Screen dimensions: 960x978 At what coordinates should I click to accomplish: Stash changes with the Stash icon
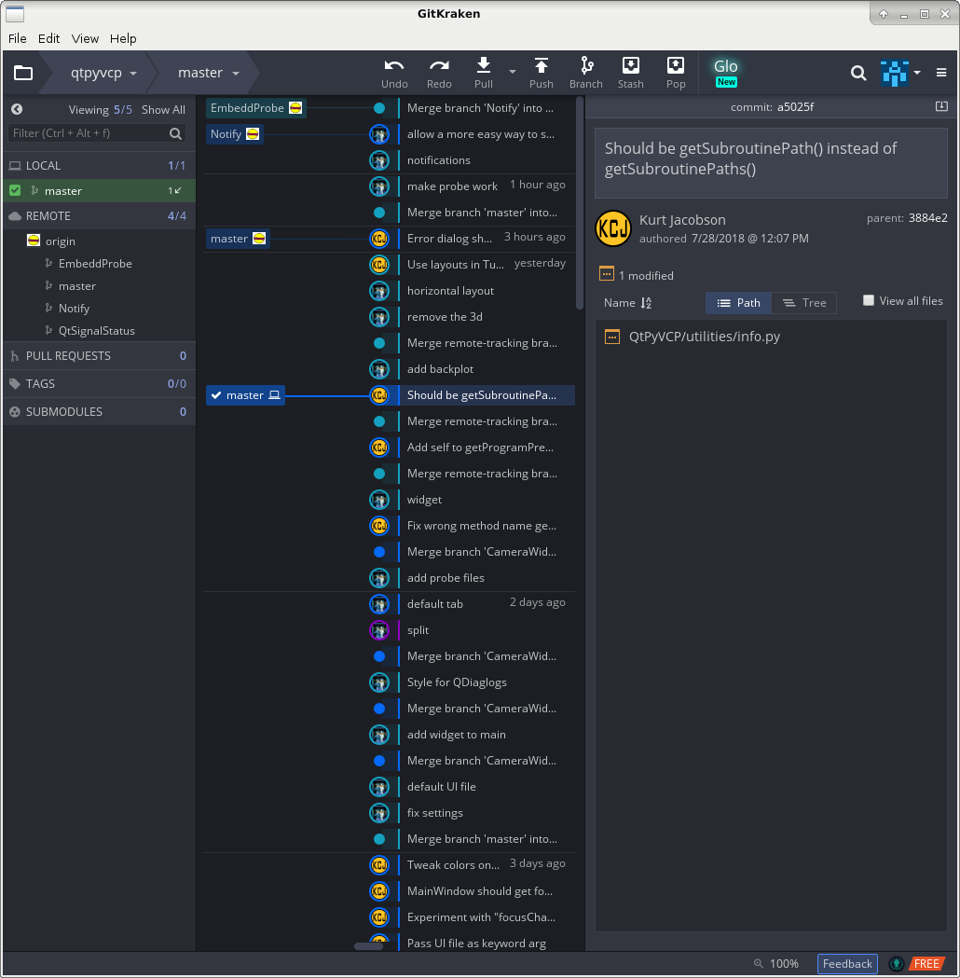tap(630, 65)
